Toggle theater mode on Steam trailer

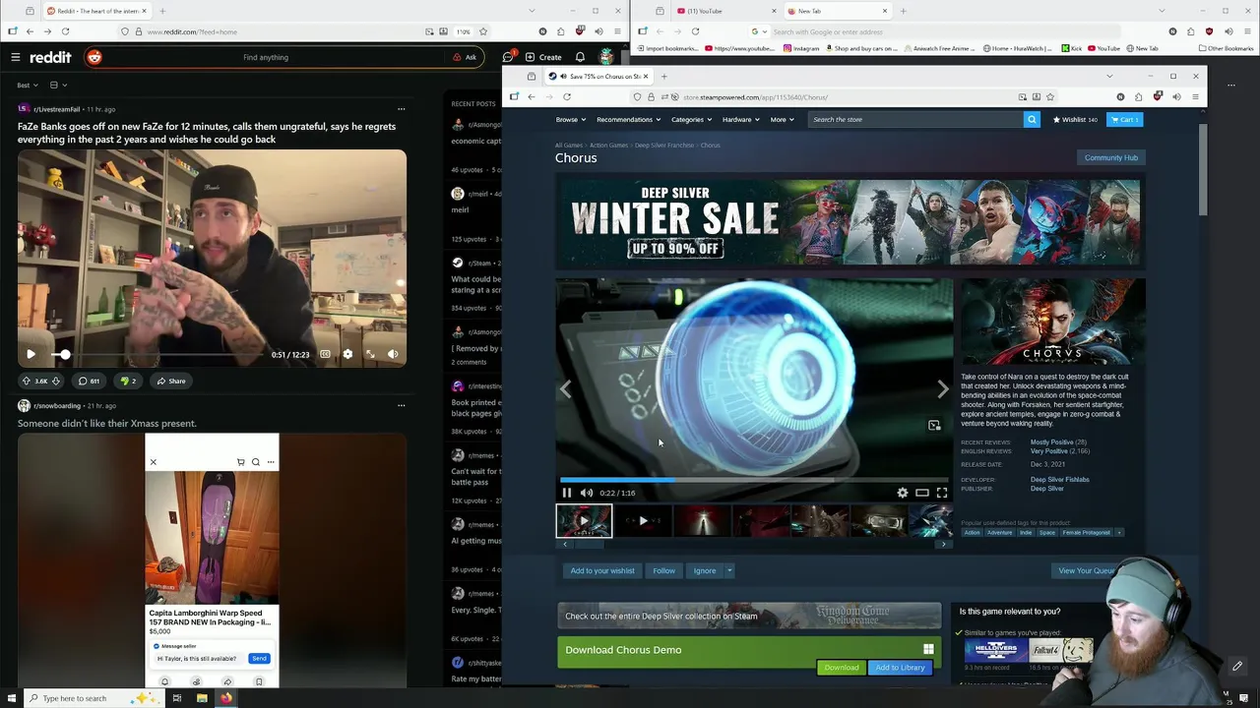[922, 493]
